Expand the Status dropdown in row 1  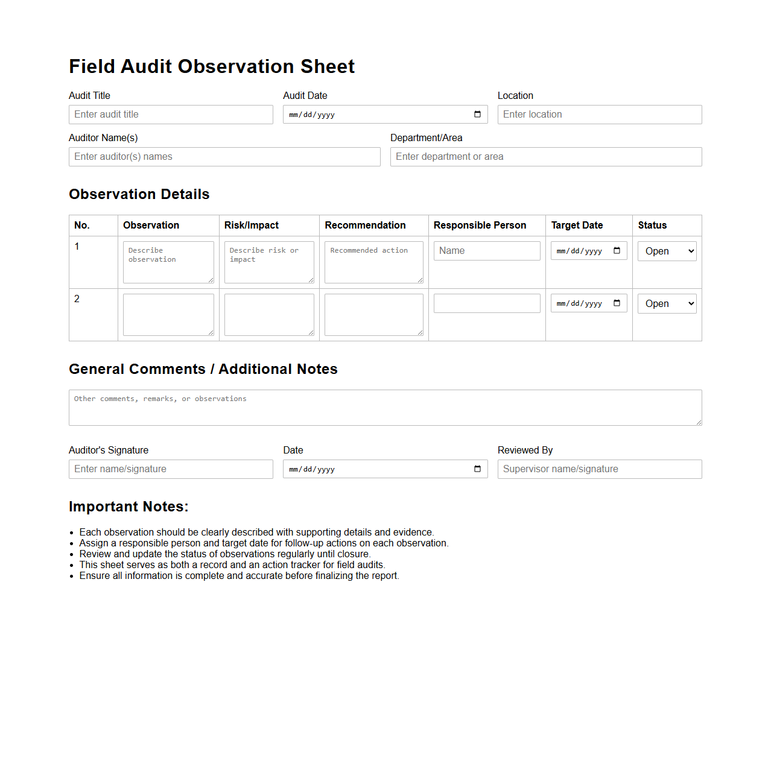667,251
